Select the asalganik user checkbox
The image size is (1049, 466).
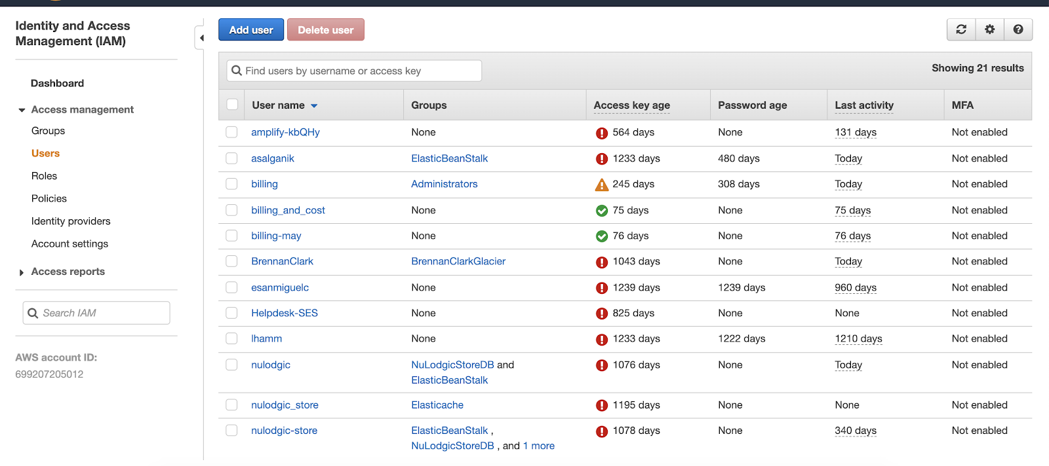[231, 158]
